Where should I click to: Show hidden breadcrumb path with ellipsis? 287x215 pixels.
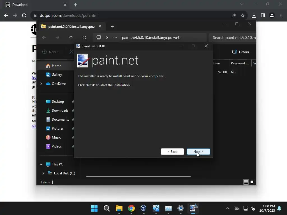coord(115,37)
